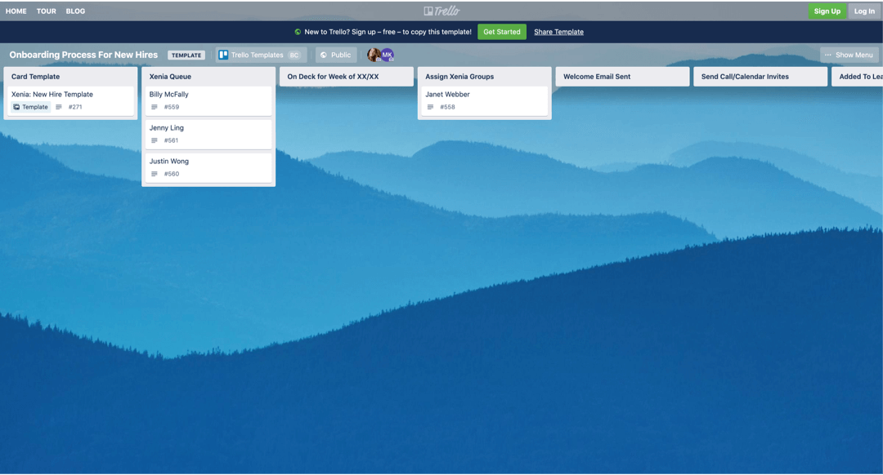This screenshot has width=883, height=475.
Task: Select the TOUR menu item
Action: point(46,11)
